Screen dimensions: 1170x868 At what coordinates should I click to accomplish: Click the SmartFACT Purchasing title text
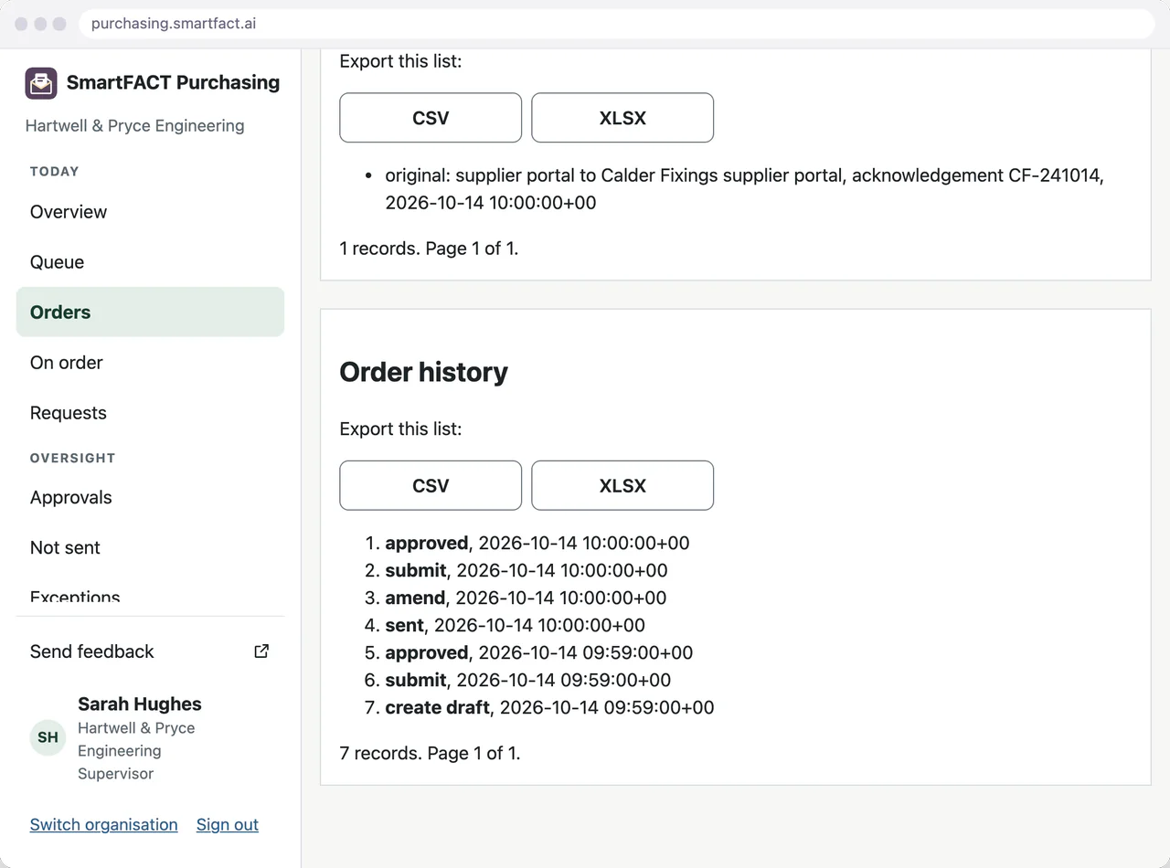coord(173,82)
